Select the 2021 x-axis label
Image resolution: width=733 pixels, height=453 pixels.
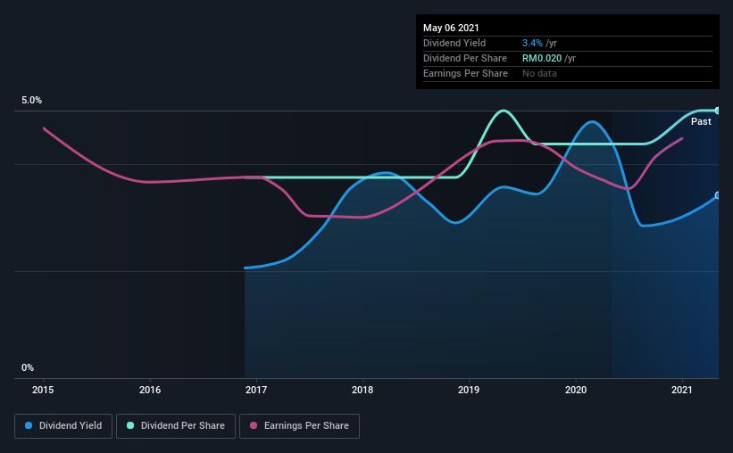(682, 390)
